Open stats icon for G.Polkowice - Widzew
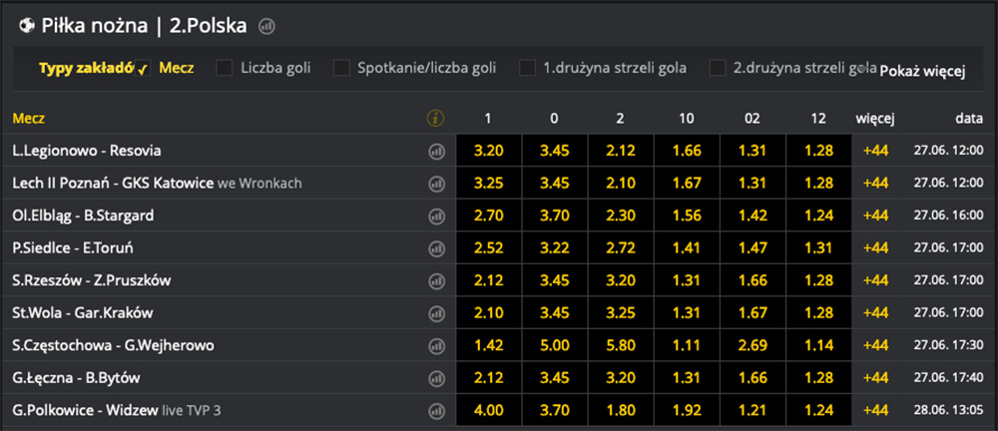 tap(436, 410)
